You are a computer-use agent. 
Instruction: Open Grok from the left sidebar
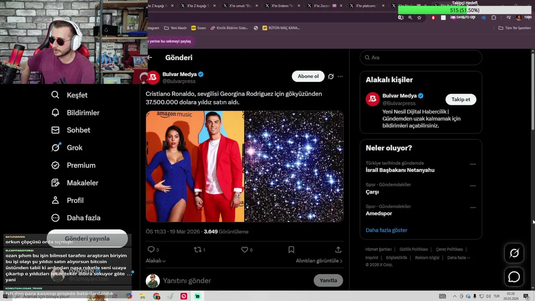coord(66,148)
